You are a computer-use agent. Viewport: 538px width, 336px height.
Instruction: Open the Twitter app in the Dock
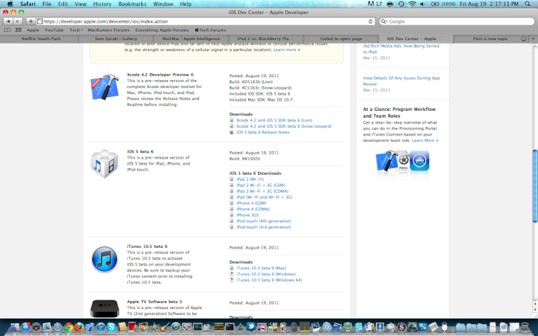click(x=251, y=327)
